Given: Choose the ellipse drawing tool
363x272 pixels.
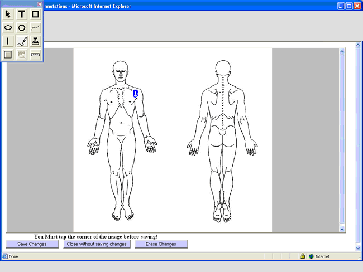Looking at the screenshot, I should (8, 27).
